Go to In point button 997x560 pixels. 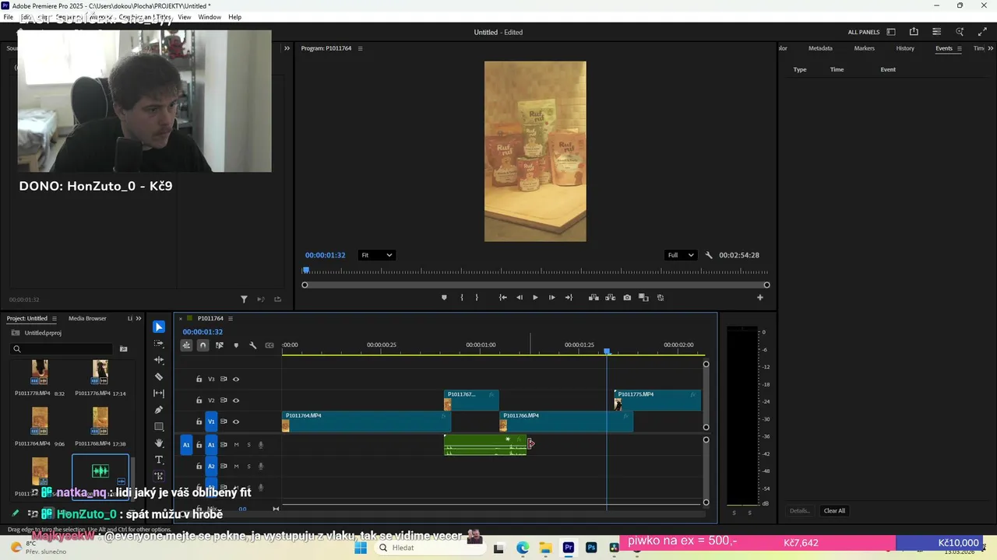503,297
